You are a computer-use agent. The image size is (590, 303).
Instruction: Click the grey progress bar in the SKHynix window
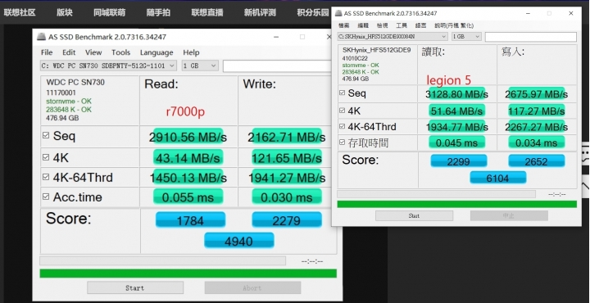click(x=436, y=193)
